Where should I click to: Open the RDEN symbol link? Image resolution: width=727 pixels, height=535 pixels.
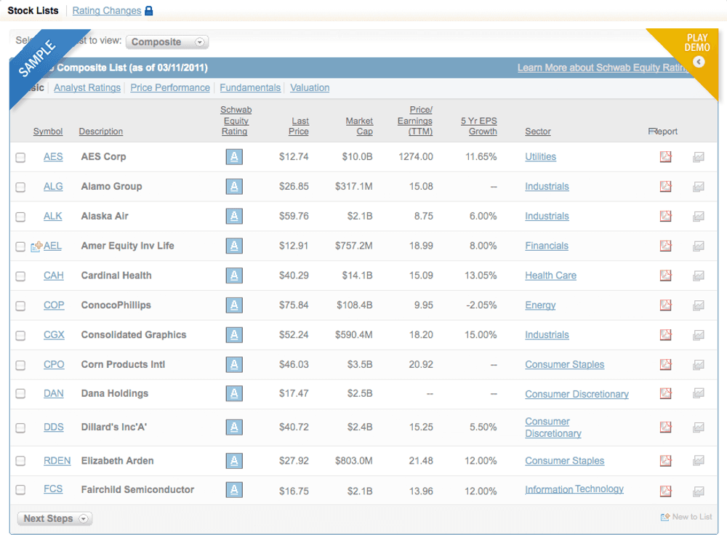tap(57, 460)
